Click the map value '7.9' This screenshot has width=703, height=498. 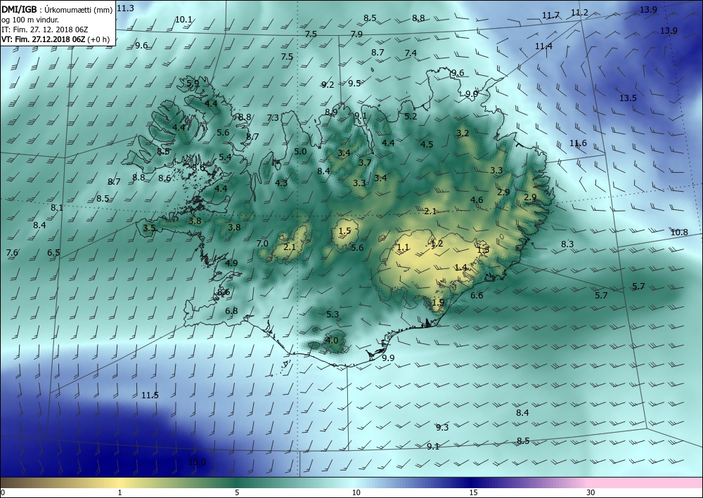click(x=356, y=34)
